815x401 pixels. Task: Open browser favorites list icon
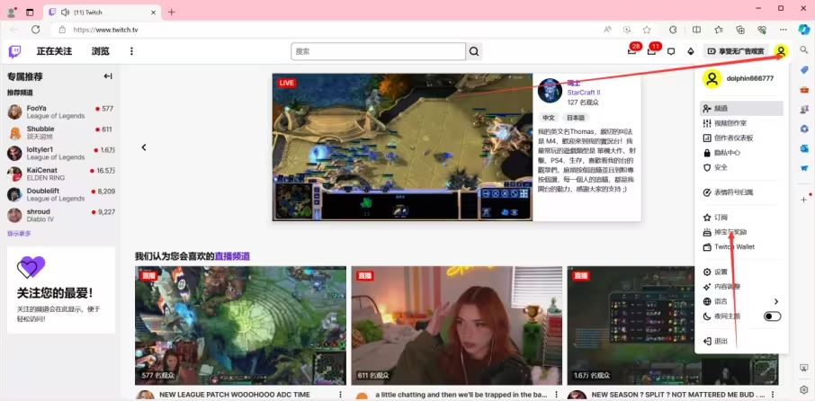719,30
